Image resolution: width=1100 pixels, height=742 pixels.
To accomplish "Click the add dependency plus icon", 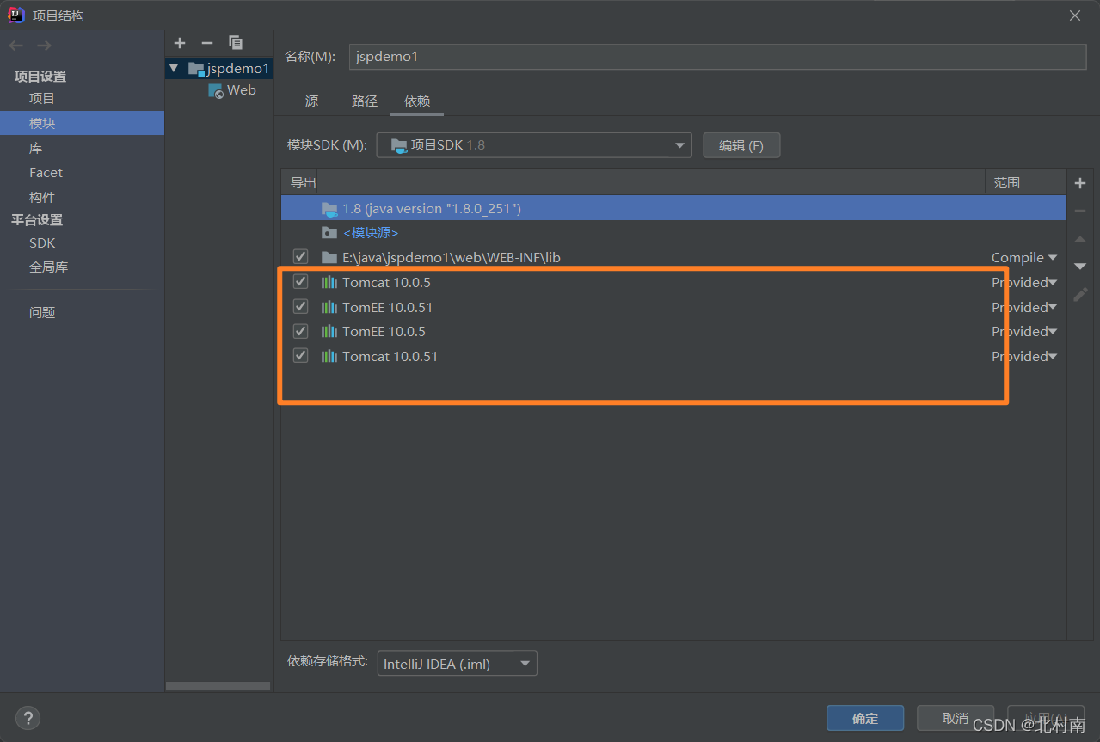I will pyautogui.click(x=1079, y=182).
